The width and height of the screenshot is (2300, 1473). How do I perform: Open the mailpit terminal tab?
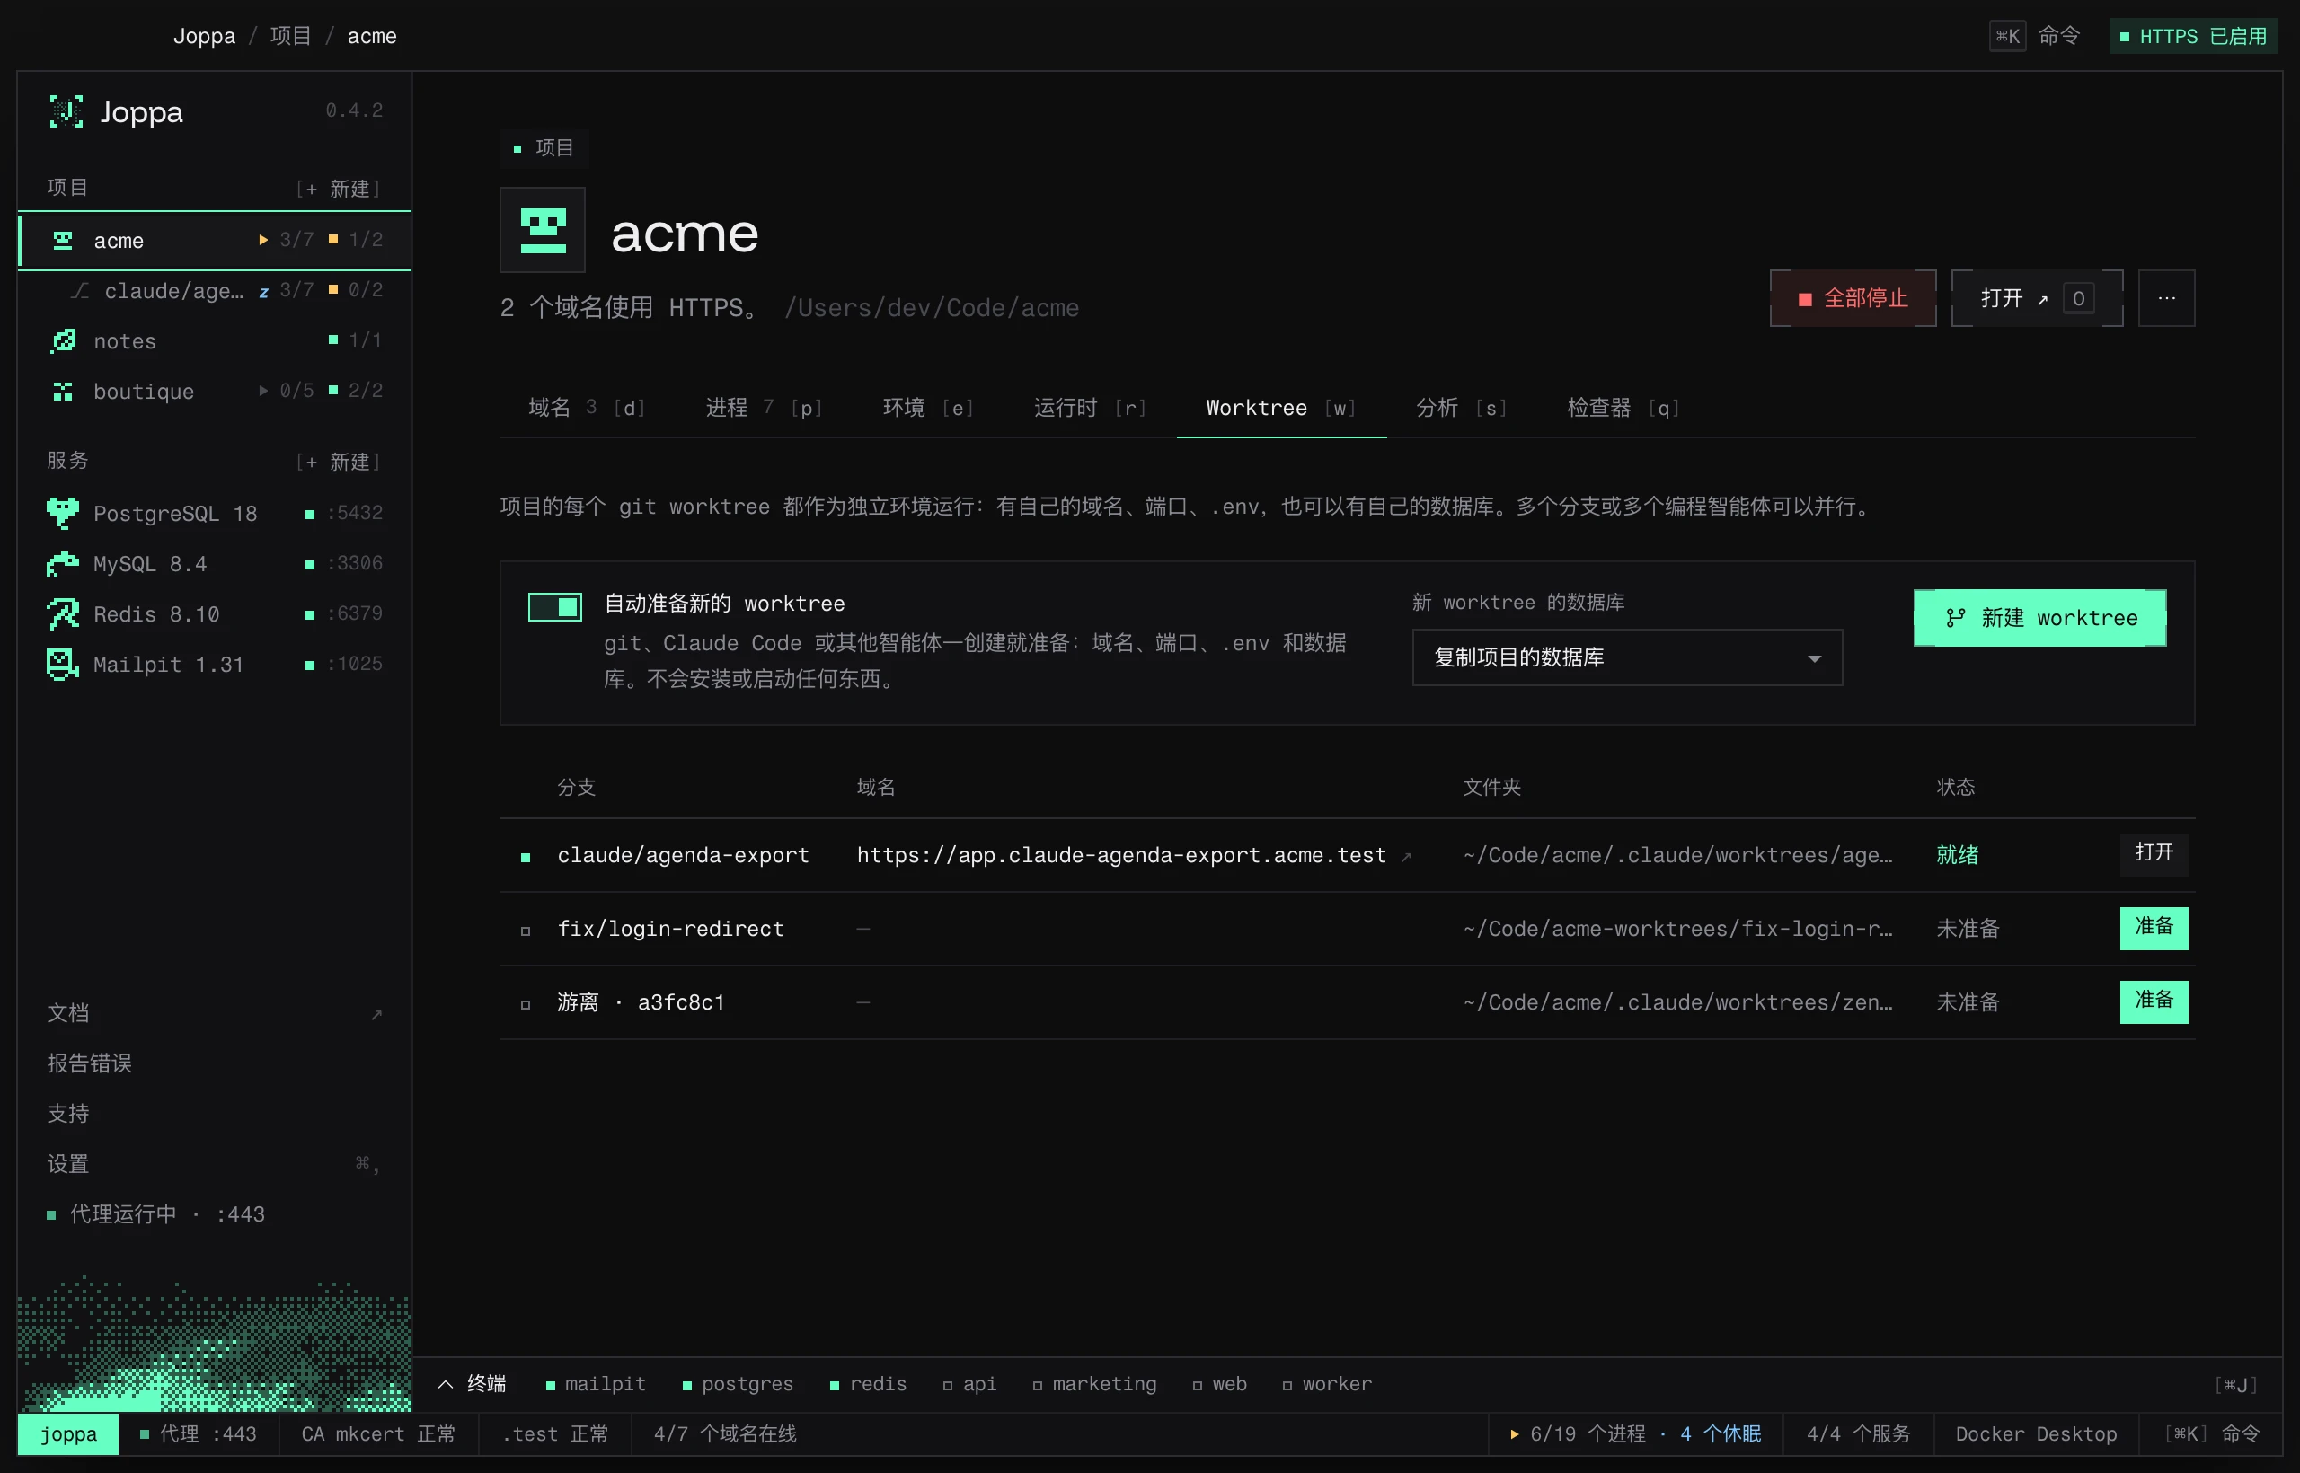pos(596,1384)
